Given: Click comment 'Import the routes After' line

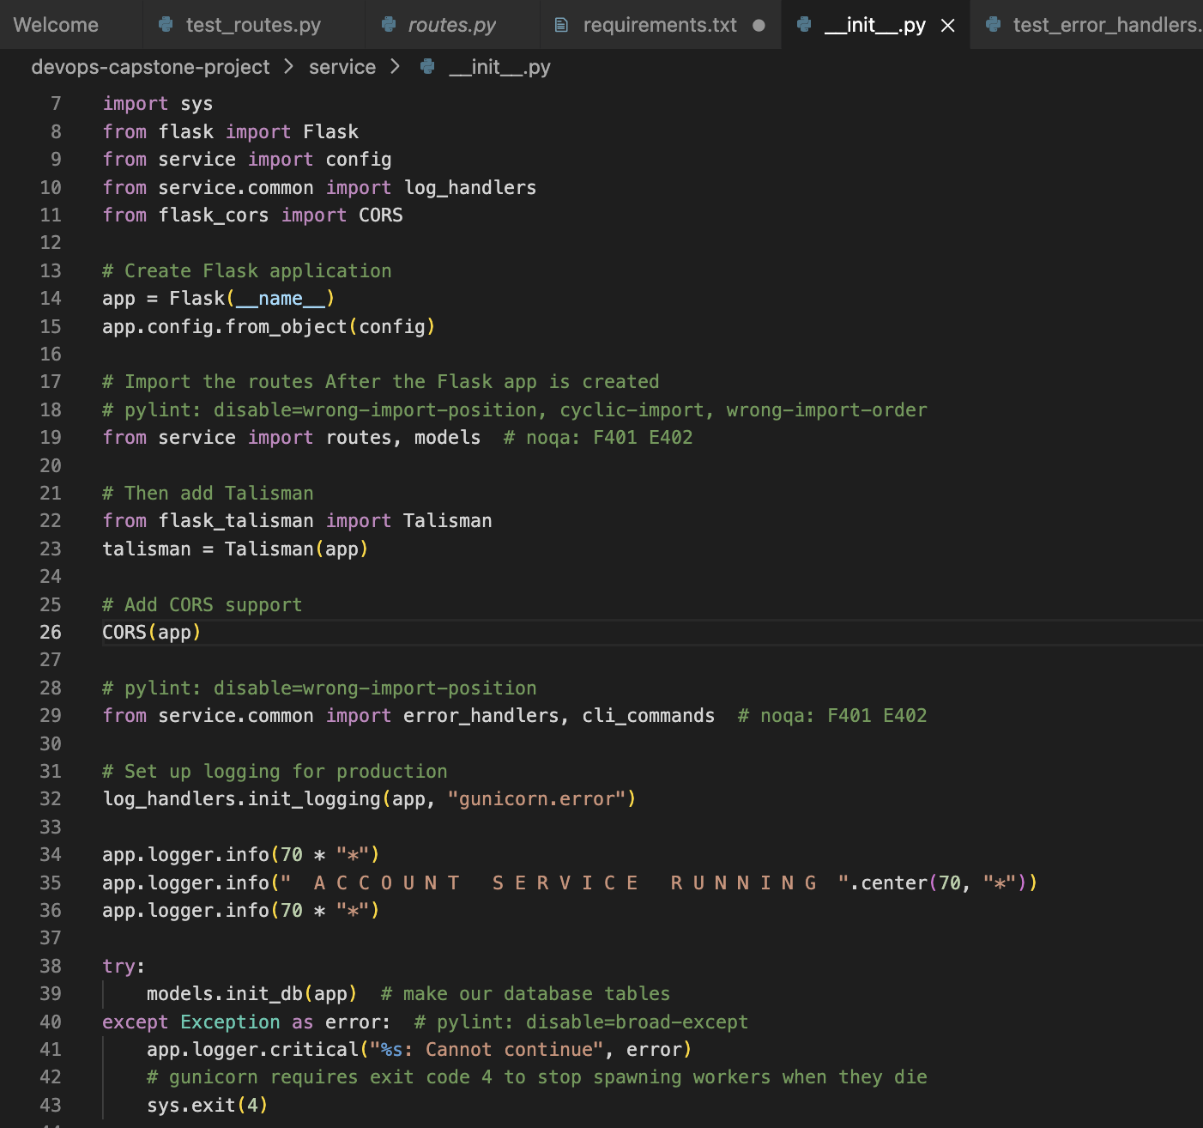Looking at the screenshot, I should point(381,382).
